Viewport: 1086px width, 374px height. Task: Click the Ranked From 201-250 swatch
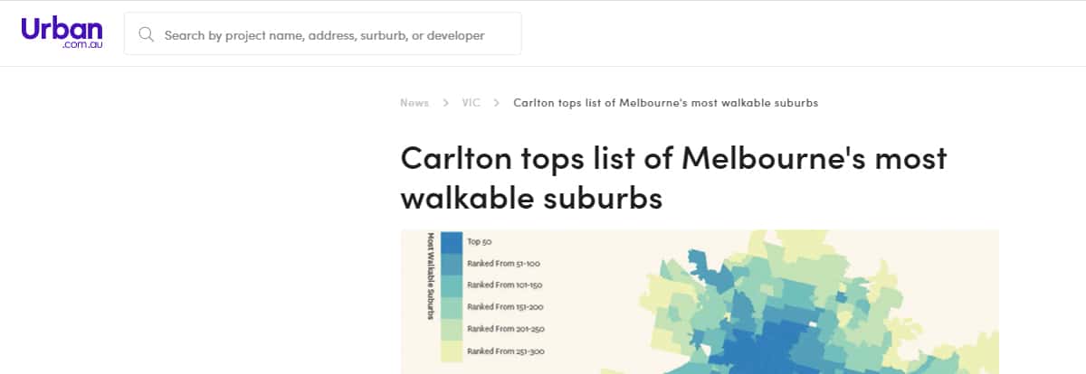coord(452,329)
